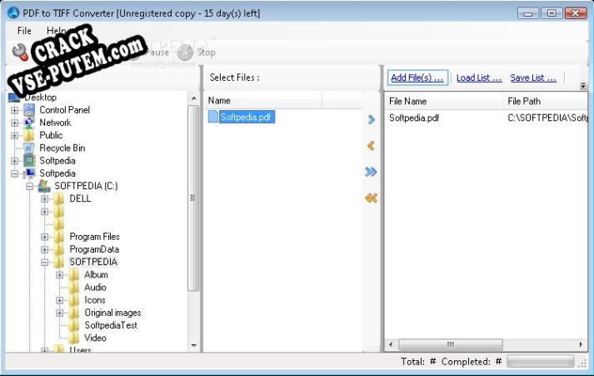
Task: Select the SOFTPEDIA folder in tree
Action: (93, 262)
